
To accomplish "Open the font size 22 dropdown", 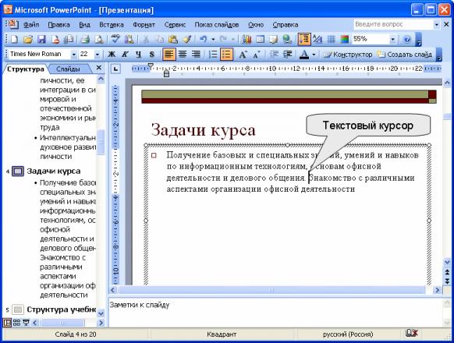I will point(98,54).
